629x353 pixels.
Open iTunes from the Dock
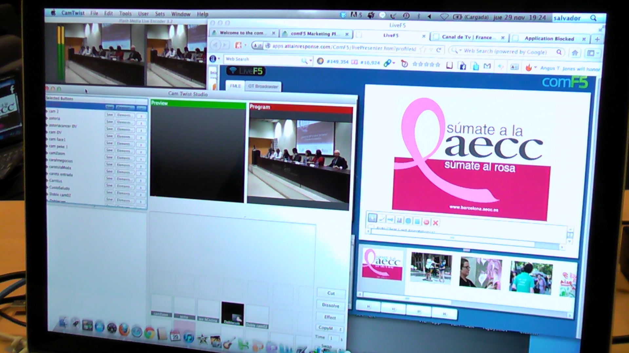click(x=188, y=338)
